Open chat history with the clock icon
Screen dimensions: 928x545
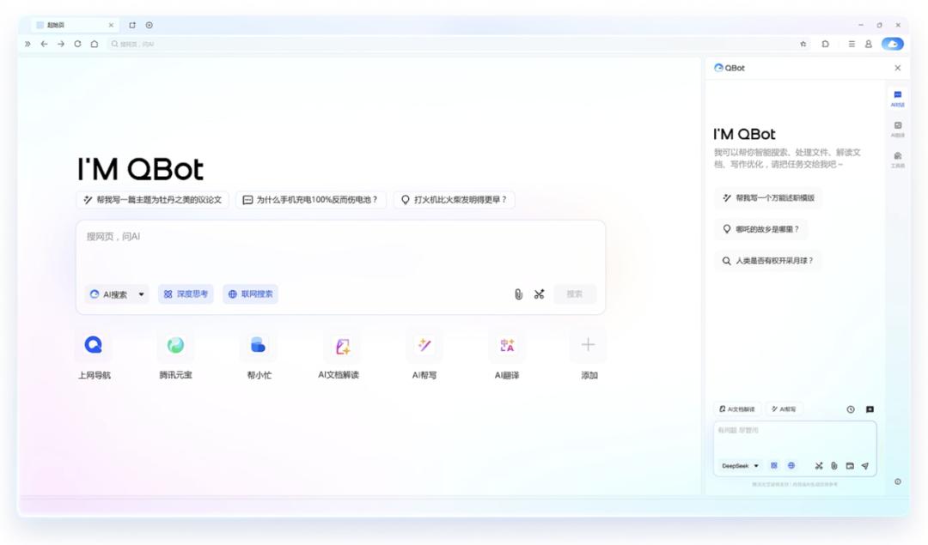850,409
